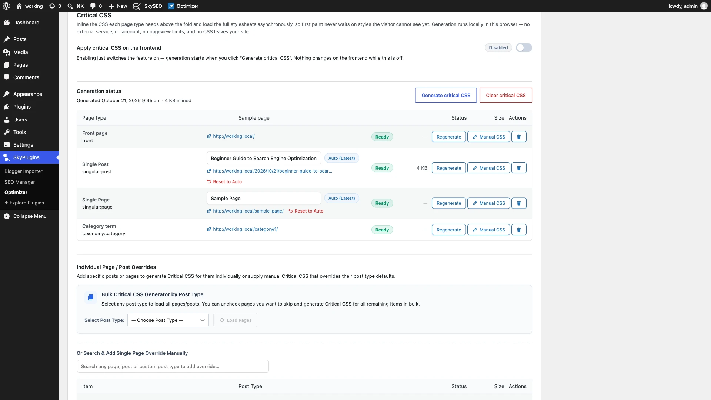Image resolution: width=711 pixels, height=400 pixels.
Task: Open the Single Post sample page selector
Action: pyautogui.click(x=264, y=158)
